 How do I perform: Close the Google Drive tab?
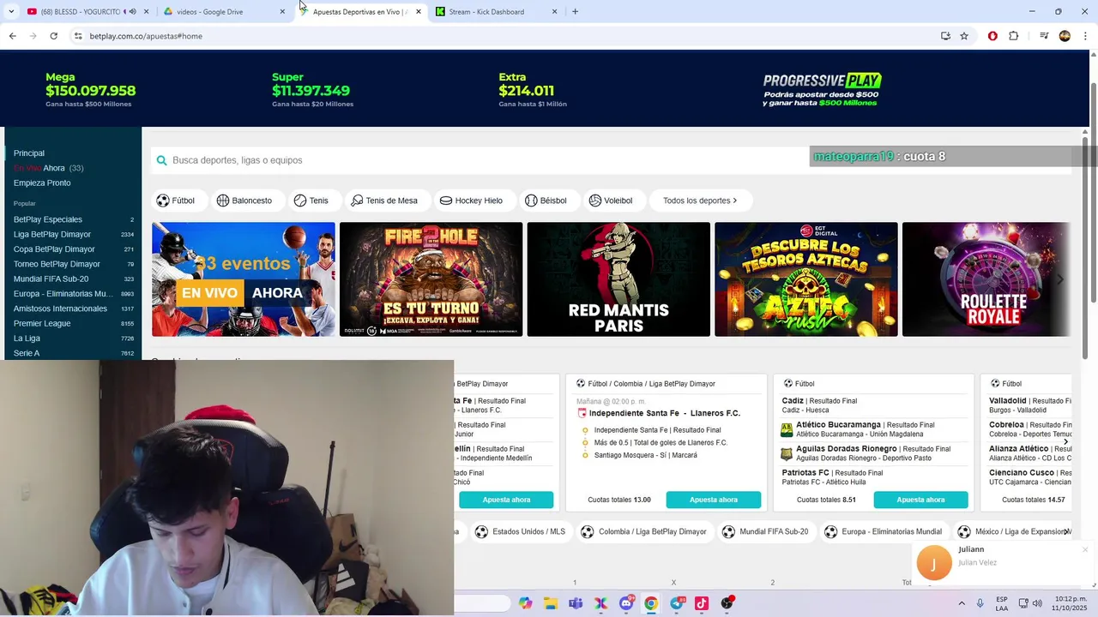[x=282, y=11]
